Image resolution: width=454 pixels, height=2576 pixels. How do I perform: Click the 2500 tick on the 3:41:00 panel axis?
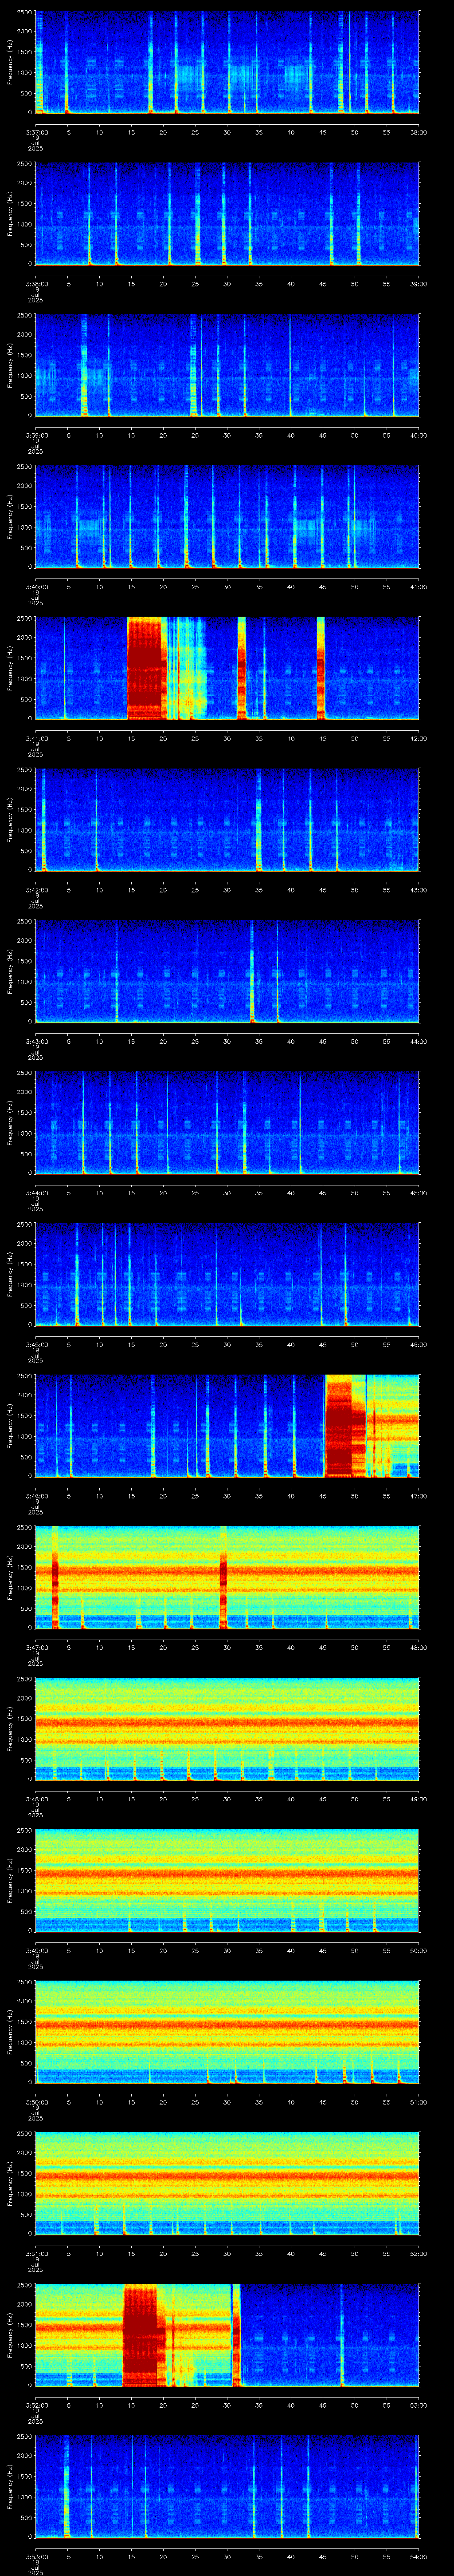[x=24, y=620]
